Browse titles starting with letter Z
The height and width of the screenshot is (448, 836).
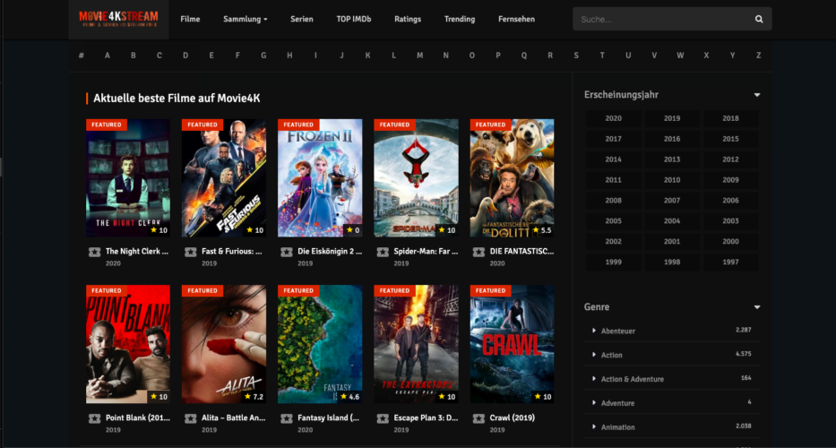click(758, 56)
